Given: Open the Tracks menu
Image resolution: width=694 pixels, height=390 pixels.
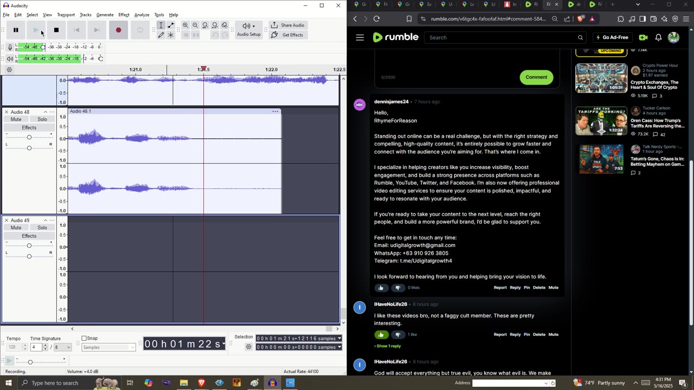Looking at the screenshot, I should click(86, 15).
